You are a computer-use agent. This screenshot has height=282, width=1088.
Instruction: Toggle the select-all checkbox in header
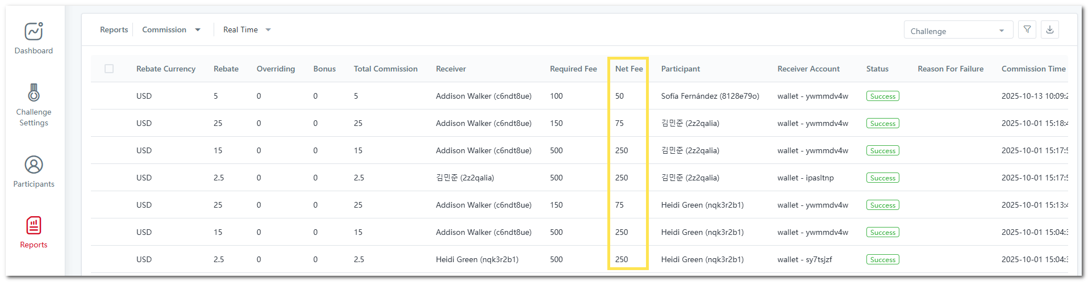[109, 69]
